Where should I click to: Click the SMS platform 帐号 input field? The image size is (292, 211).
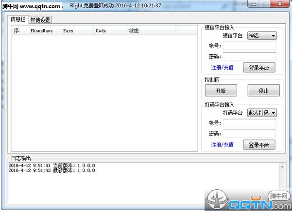click(250, 46)
